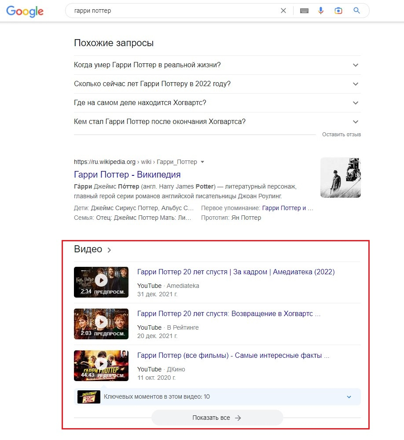This screenshot has height=440, width=404.
Task: Expand 'Ключевых моментов в этом видео: 10' chevron
Action: click(x=349, y=397)
